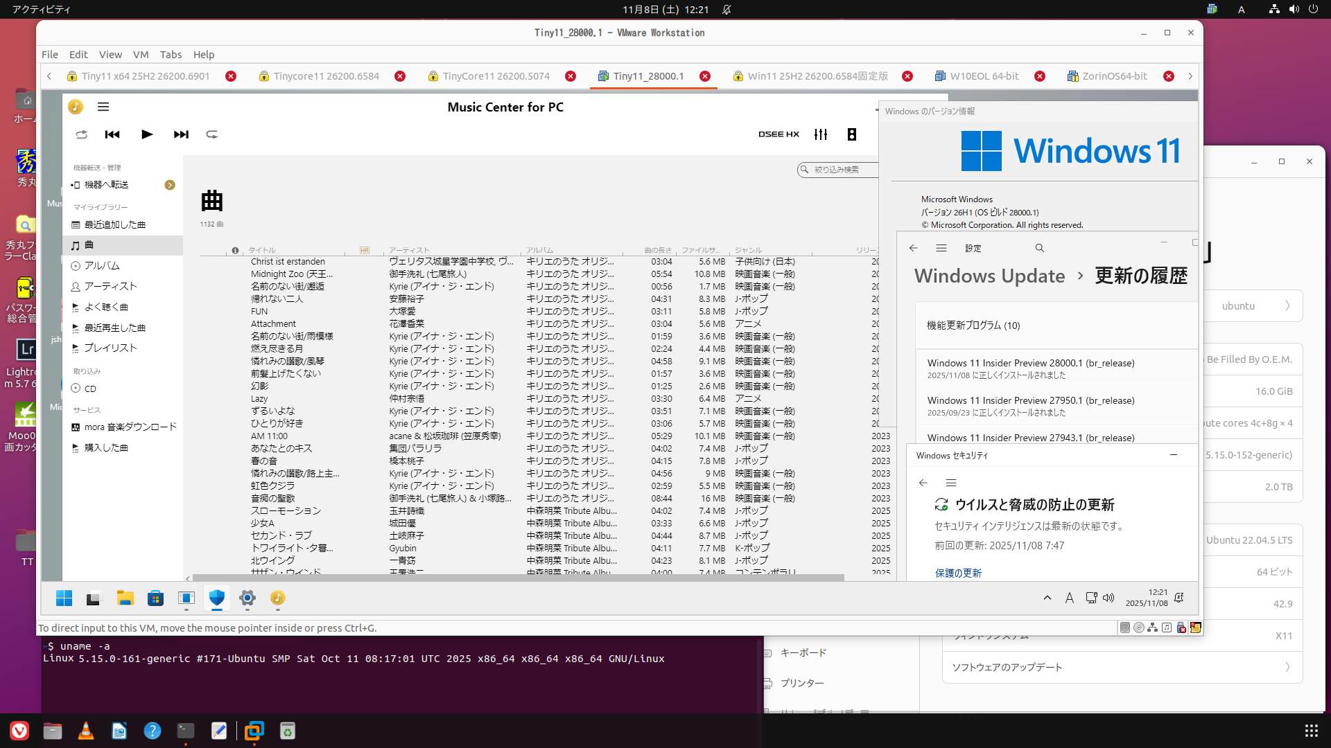This screenshot has width=1331, height=748.
Task: Open the equalizer sliders icon
Action: coord(821,134)
